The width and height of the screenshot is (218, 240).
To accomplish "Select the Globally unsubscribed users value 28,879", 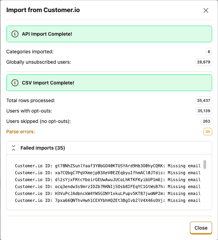I will tap(203, 62).
